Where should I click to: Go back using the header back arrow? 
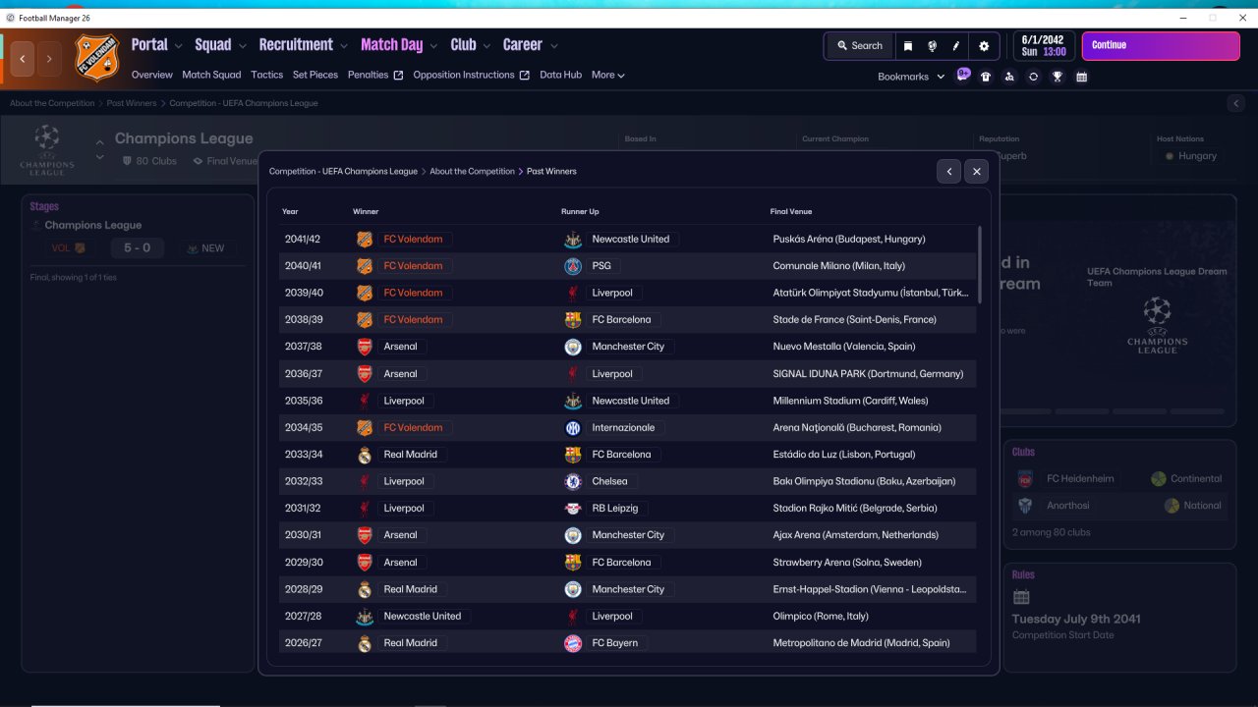23,59
